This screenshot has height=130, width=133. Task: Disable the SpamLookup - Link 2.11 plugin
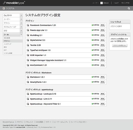coord(102,99)
